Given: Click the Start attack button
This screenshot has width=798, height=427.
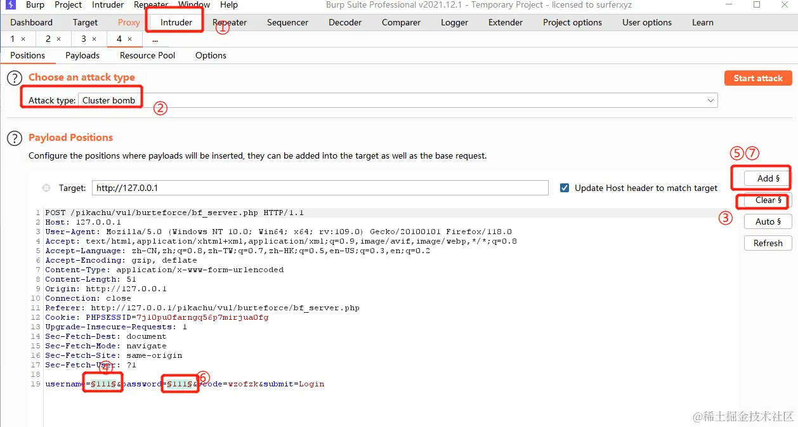Looking at the screenshot, I should [x=758, y=78].
